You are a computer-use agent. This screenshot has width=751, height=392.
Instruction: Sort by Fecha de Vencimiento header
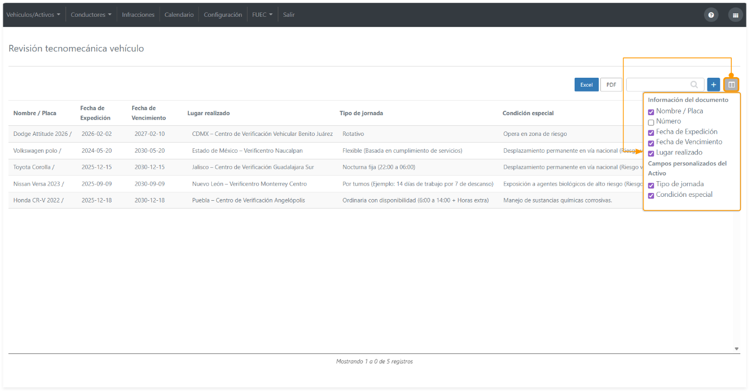coord(148,113)
